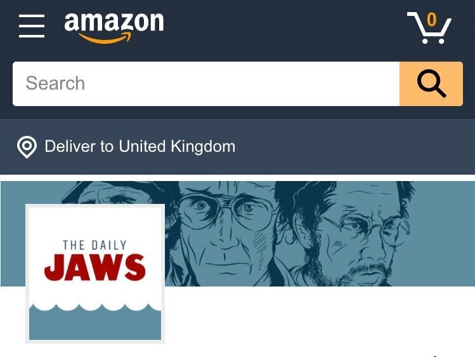Click the magnifying glass search button
Screen dimensions: 475x357
pyautogui.click(x=431, y=84)
